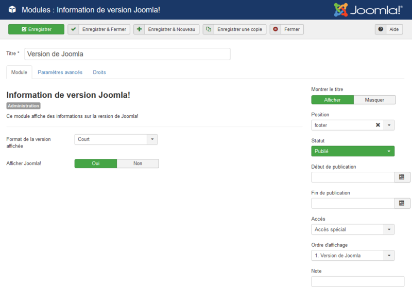Screen dimensions: 412x289
Task: Click the plus icon on Enregistrer & Nouveau
Action: tap(139, 29)
